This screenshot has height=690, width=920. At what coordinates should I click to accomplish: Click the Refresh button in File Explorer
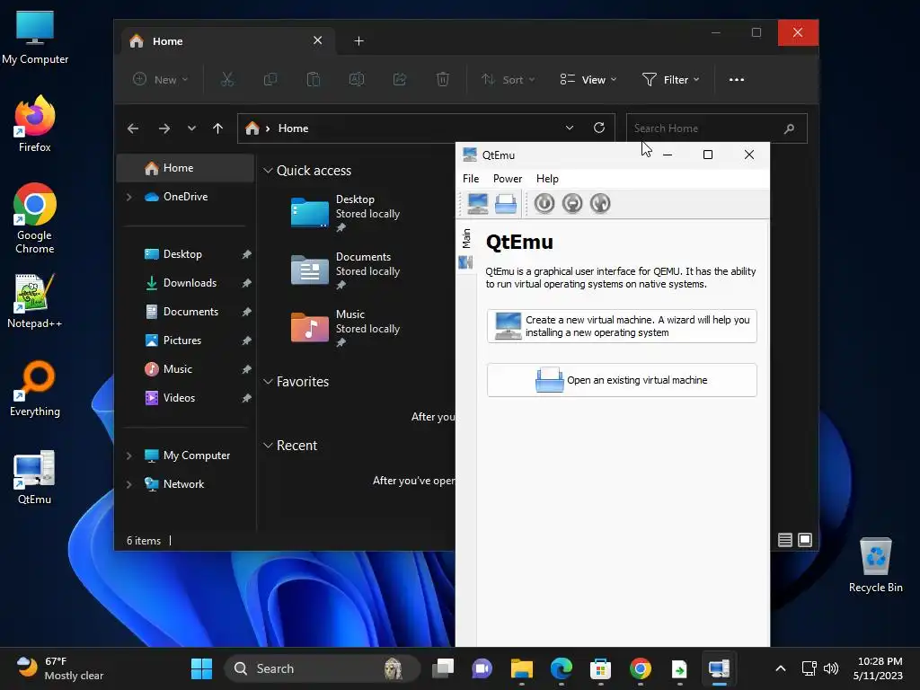[x=599, y=128]
